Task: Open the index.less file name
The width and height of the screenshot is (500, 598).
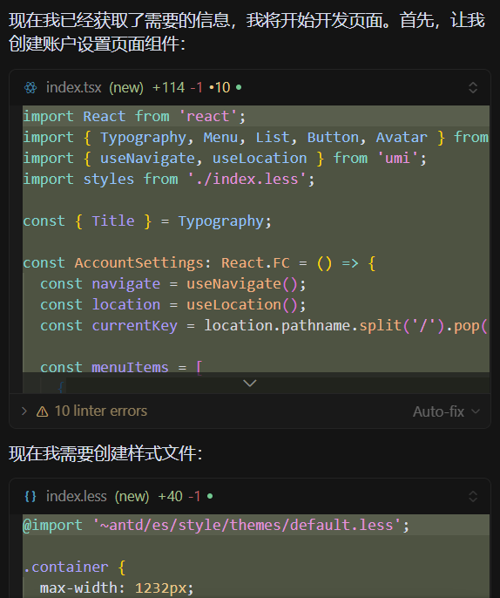Action: (x=77, y=497)
